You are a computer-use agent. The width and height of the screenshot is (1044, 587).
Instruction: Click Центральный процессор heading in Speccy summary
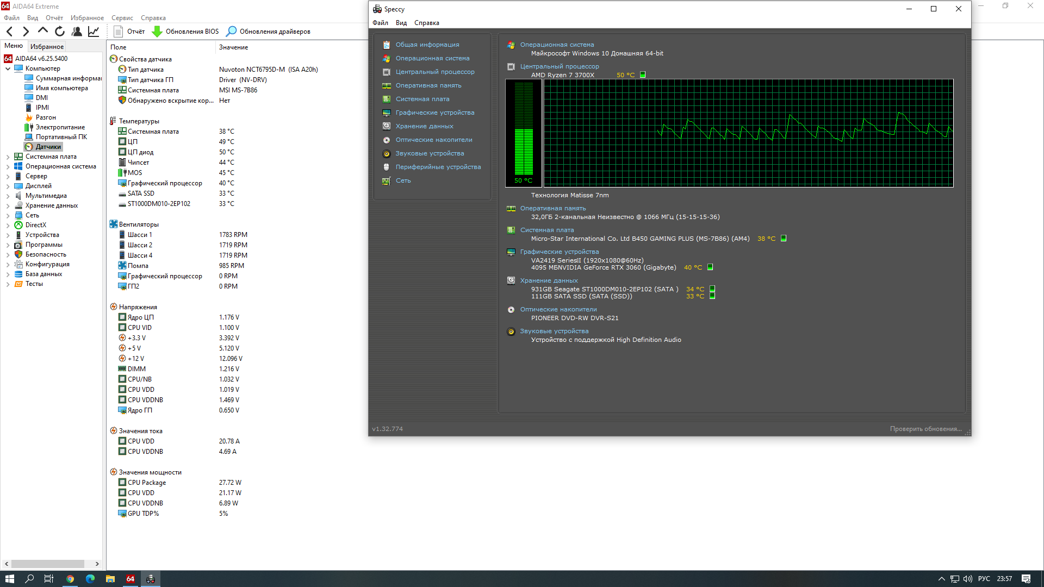pyautogui.click(x=560, y=66)
